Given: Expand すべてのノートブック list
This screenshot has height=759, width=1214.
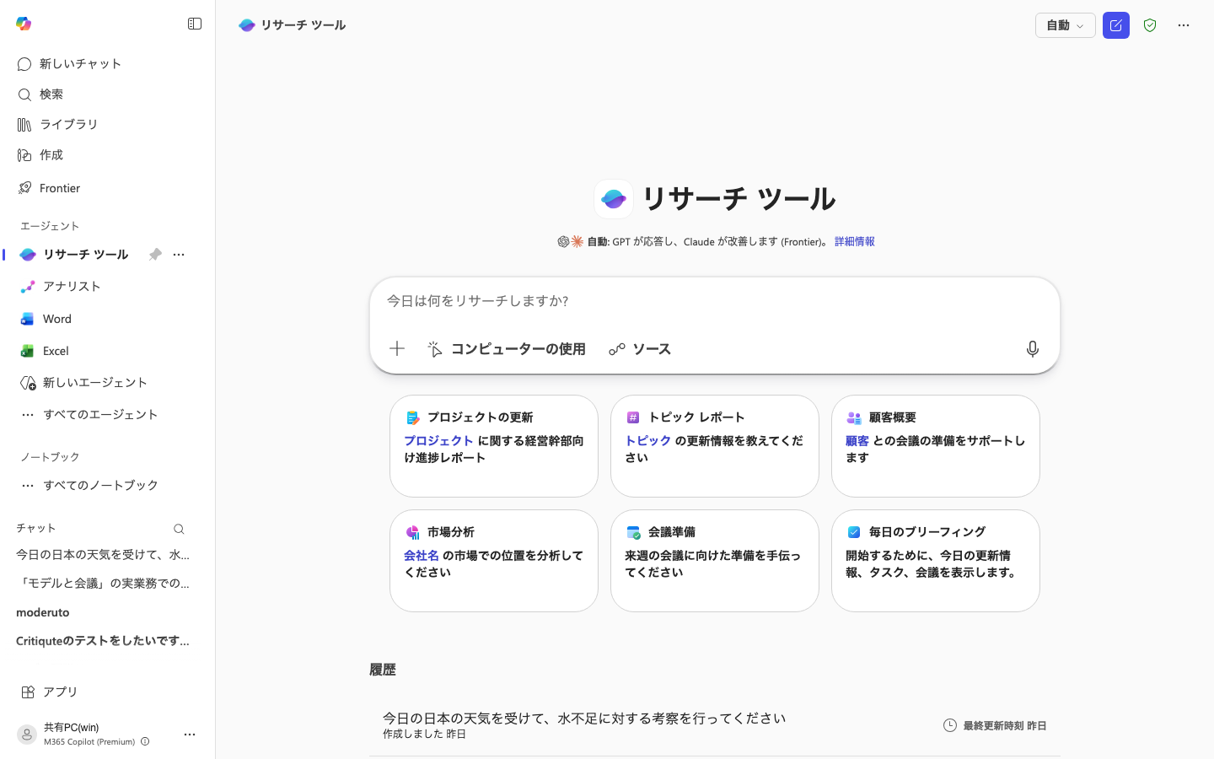Looking at the screenshot, I should pos(99,485).
